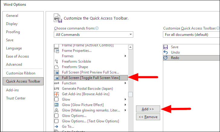Click the Quick Access Toolbar header icon
Screen dimensions: 220x132
coord(58,18)
